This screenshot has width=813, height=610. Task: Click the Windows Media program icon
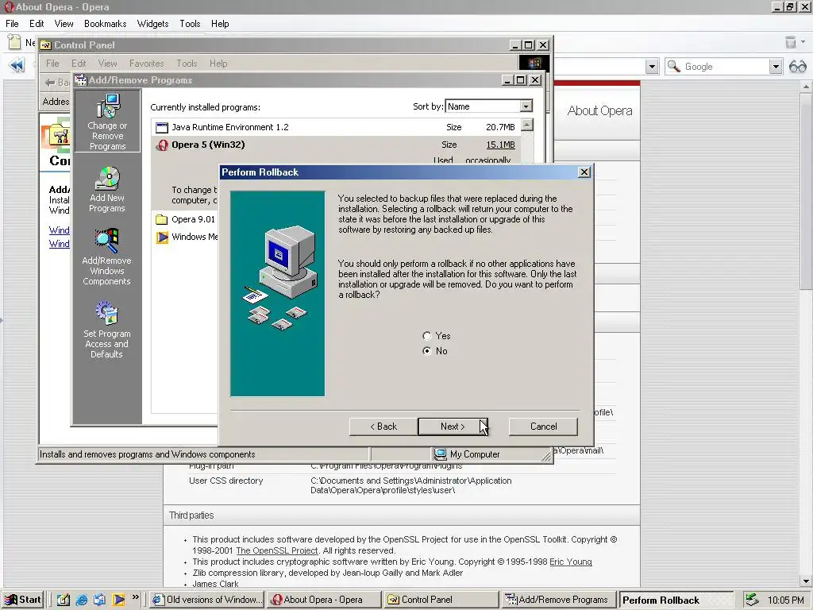(162, 237)
